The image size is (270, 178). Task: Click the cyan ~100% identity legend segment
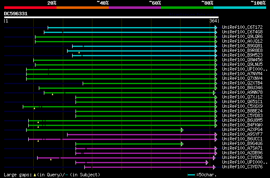tap(240, 8)
